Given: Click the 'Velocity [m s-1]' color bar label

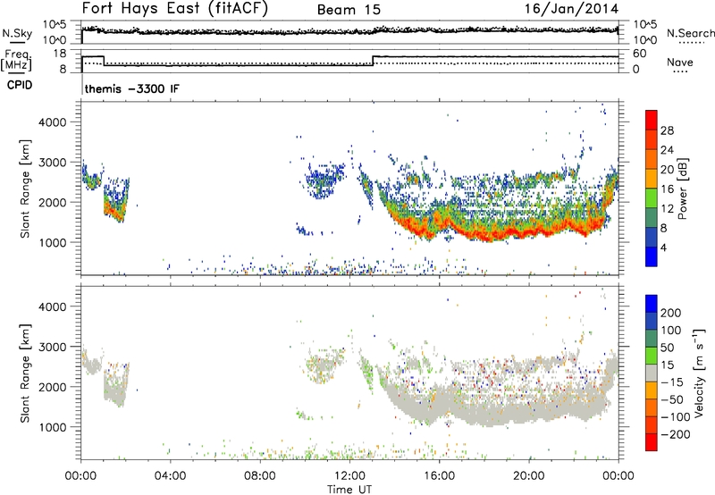Looking at the screenshot, I should coord(698,373).
